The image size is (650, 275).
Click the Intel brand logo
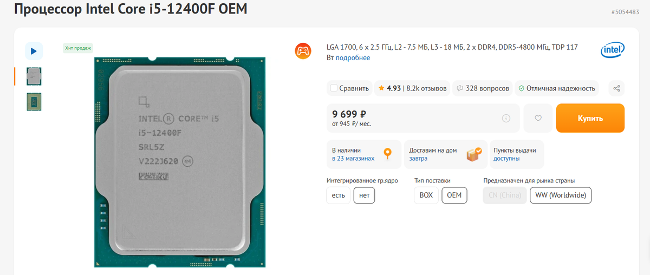[x=613, y=51]
